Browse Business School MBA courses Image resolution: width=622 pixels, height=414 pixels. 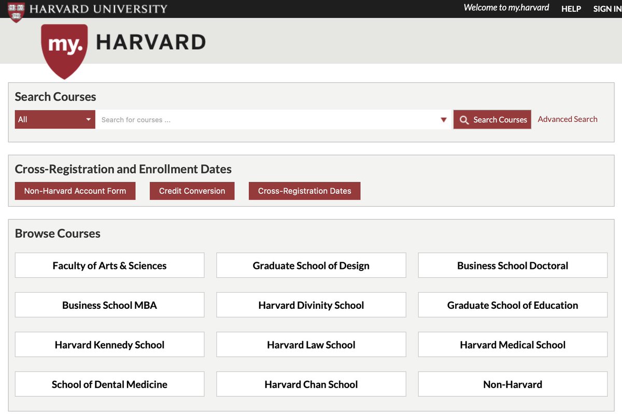point(109,305)
